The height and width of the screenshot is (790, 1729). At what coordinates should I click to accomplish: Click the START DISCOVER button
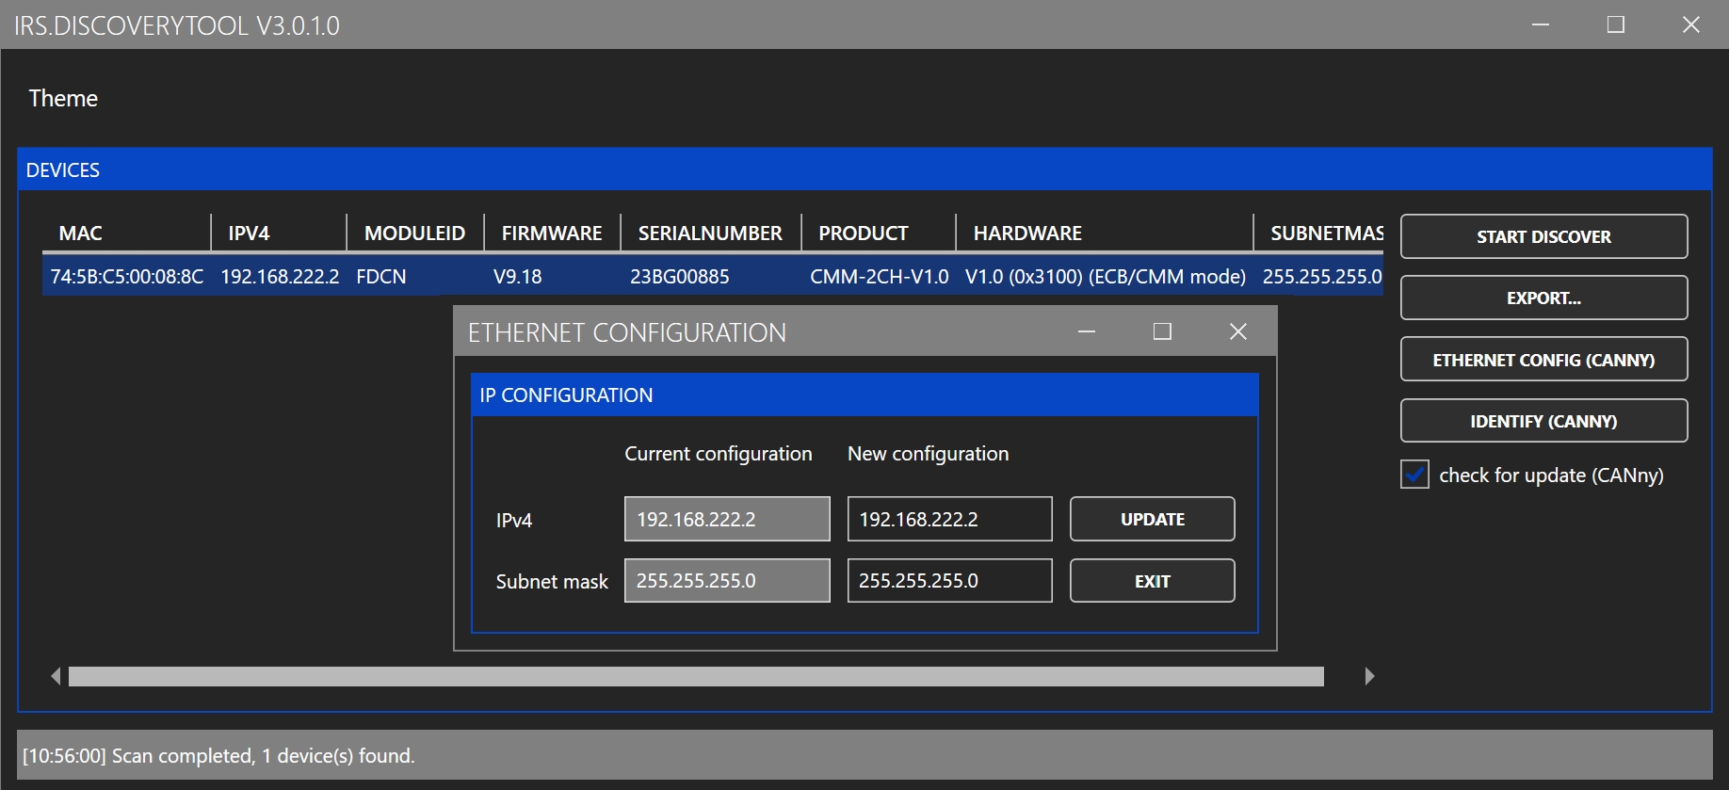click(1543, 236)
